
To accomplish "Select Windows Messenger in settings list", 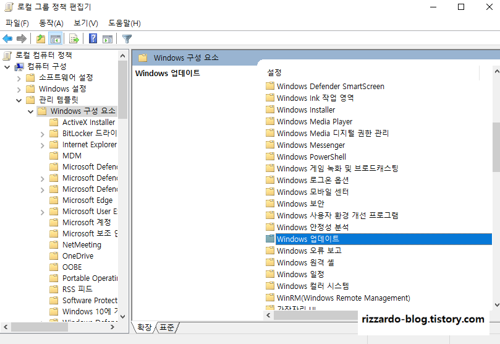I will 311,145.
